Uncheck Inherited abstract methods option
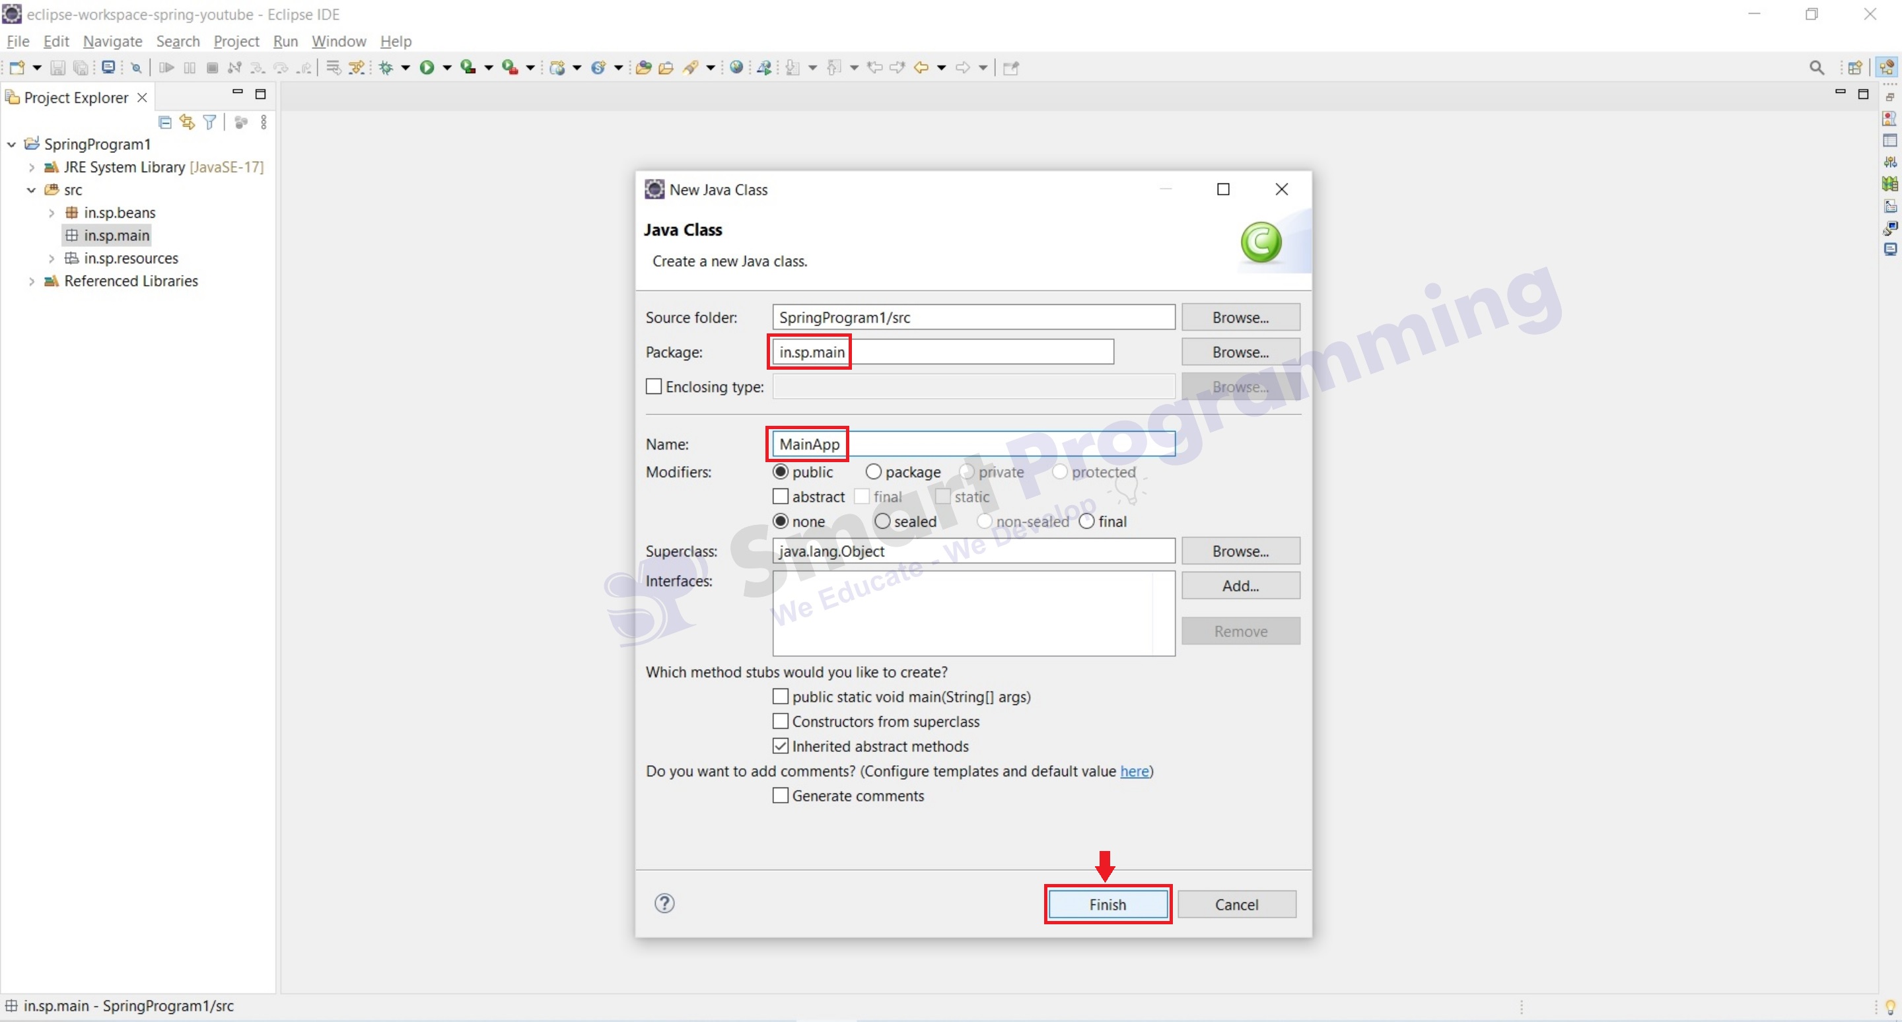Screen dimensions: 1902x1022 click(781, 746)
